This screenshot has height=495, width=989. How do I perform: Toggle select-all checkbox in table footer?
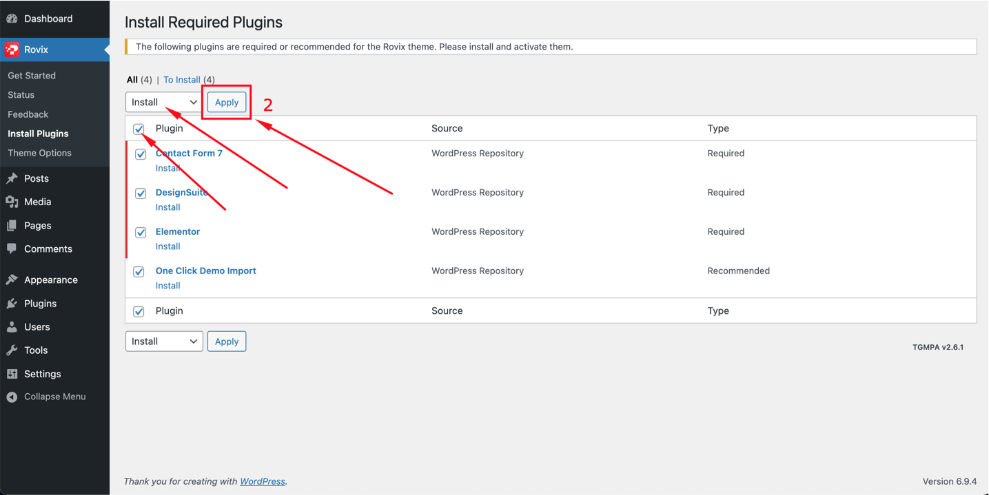(139, 311)
